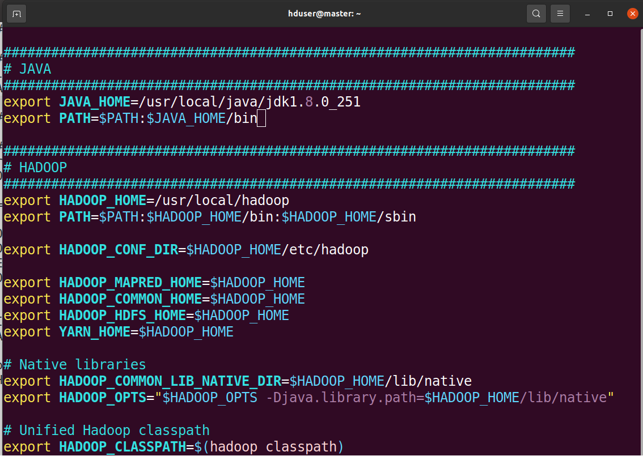
Task: Click the YARN_HOME variable name
Action: [x=94, y=332]
